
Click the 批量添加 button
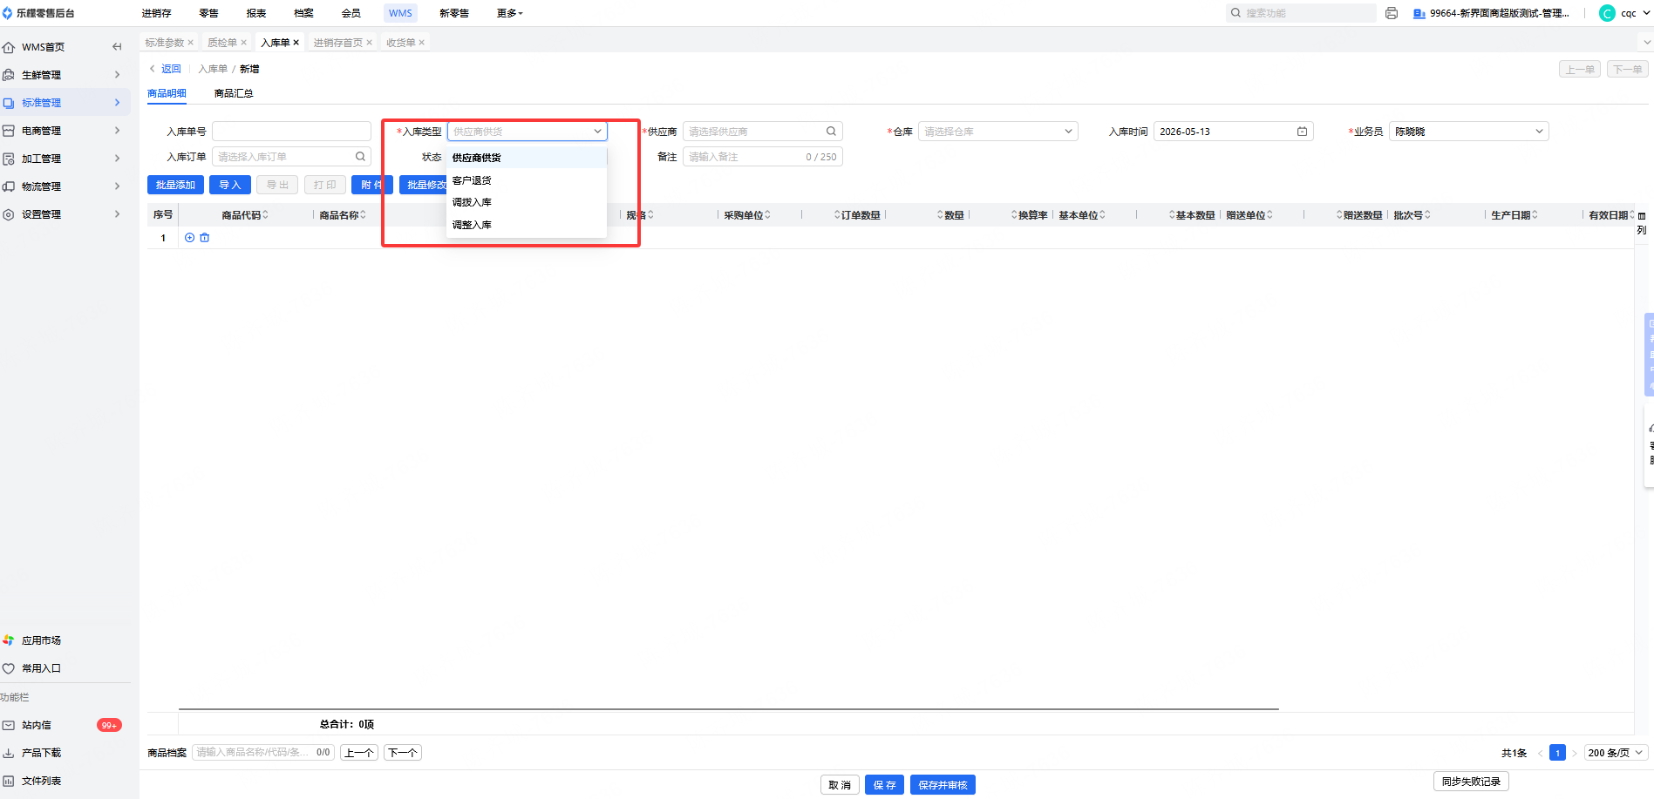pyautogui.click(x=175, y=185)
